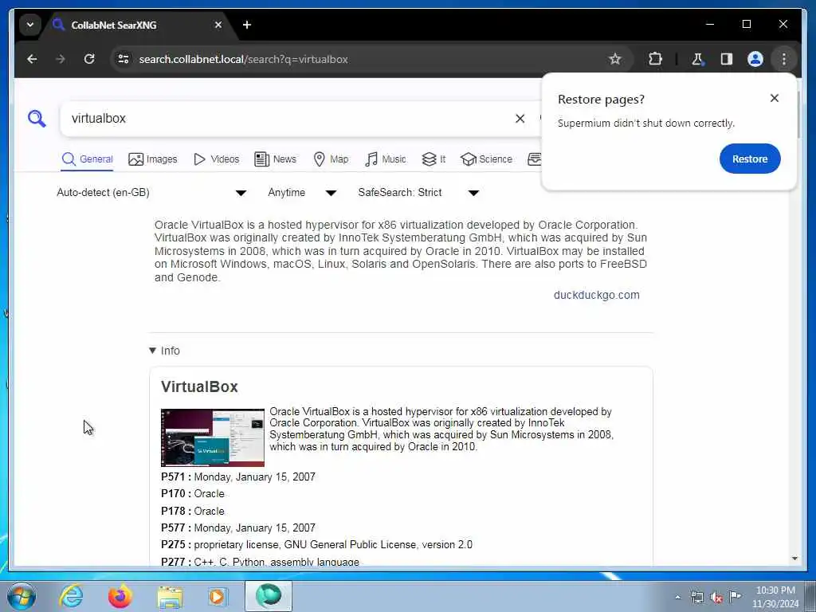816x612 pixels.
Task: Open the Chrome Labs flask icon
Action: click(x=697, y=59)
